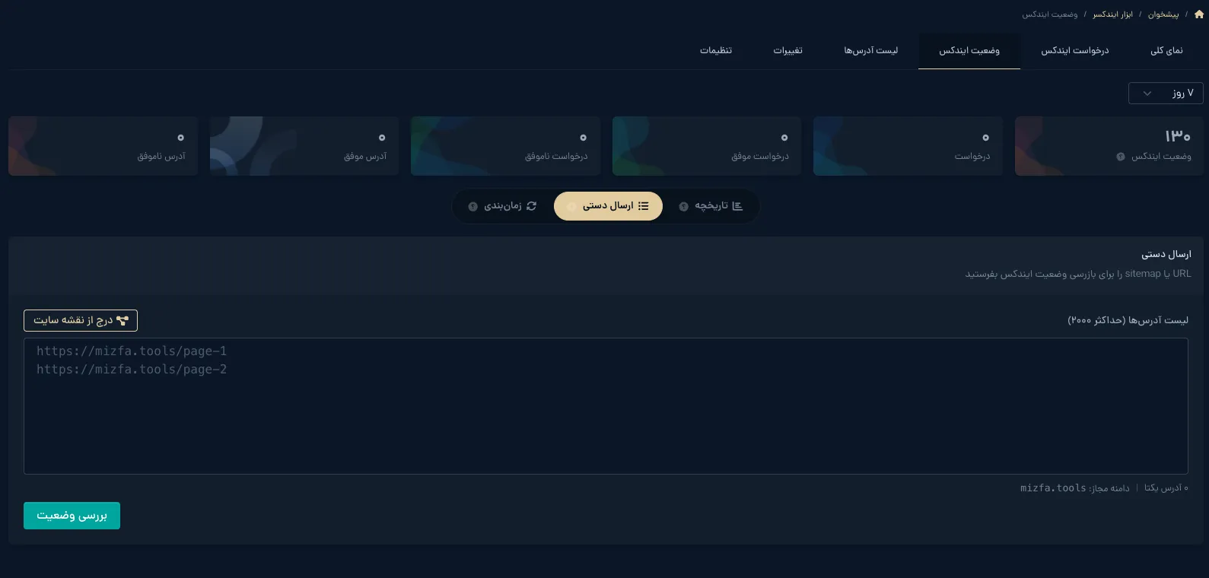
Task: Select the وضعیت ایندکس tab
Action: pyautogui.click(x=969, y=51)
